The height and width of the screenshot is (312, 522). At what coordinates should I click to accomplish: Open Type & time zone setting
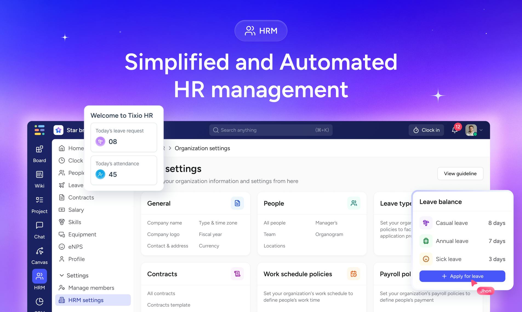218,223
